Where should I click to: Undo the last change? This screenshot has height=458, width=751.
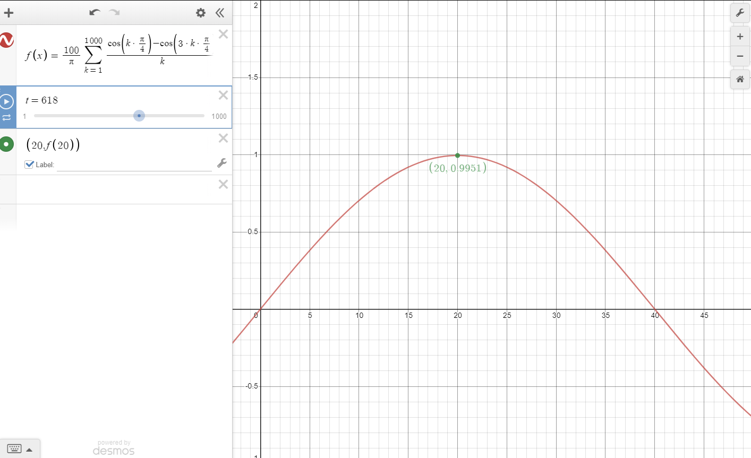[95, 12]
